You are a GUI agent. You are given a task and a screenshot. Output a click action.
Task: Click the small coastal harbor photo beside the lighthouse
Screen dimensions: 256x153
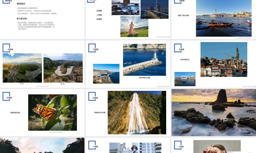pyautogui.click(x=106, y=74)
